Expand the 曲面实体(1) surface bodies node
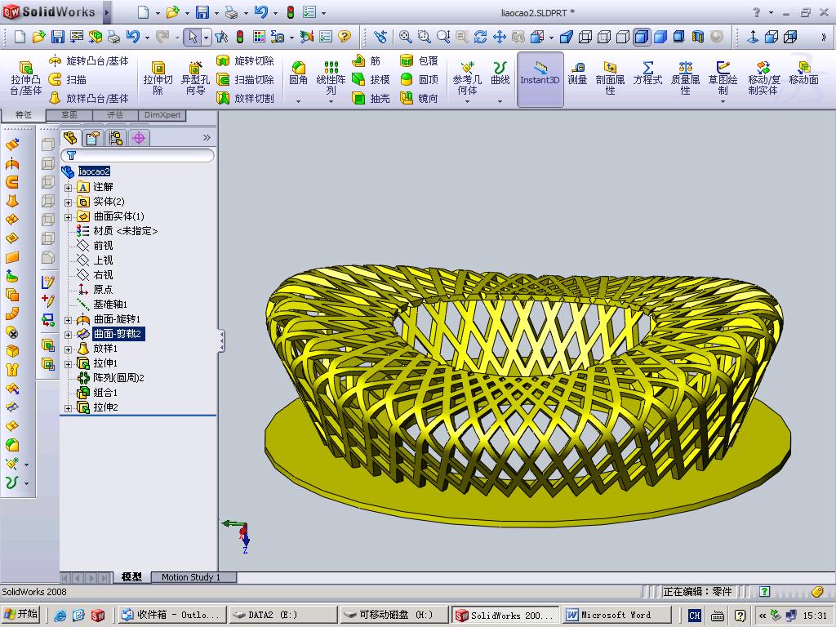 pyautogui.click(x=69, y=217)
